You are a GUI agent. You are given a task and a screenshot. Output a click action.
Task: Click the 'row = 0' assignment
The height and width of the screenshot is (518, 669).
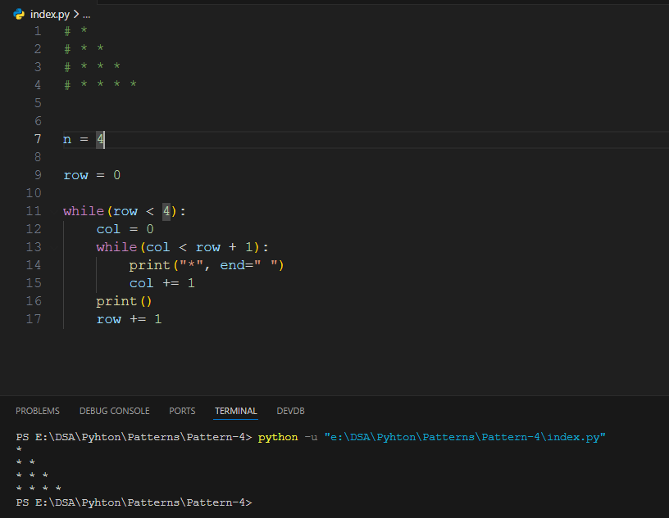click(x=92, y=175)
